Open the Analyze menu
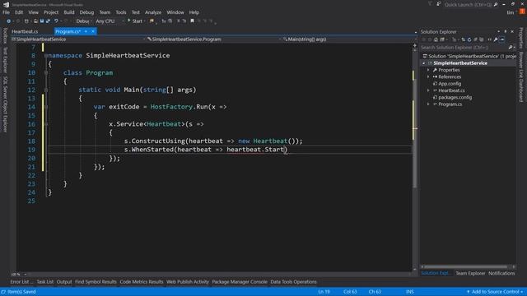 [153, 12]
